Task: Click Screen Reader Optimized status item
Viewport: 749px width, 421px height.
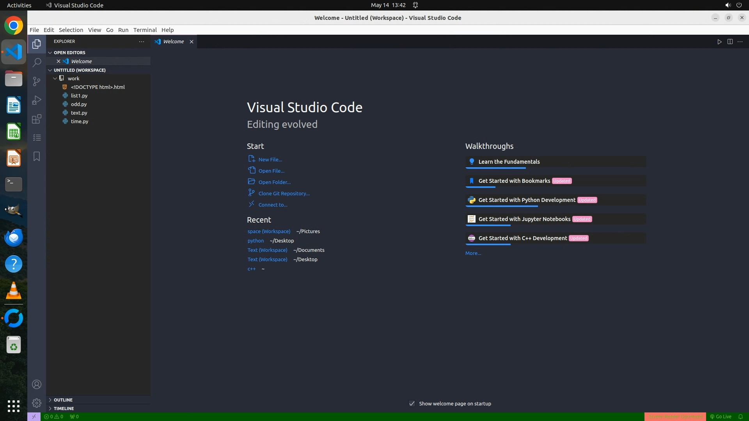Action: click(675, 416)
